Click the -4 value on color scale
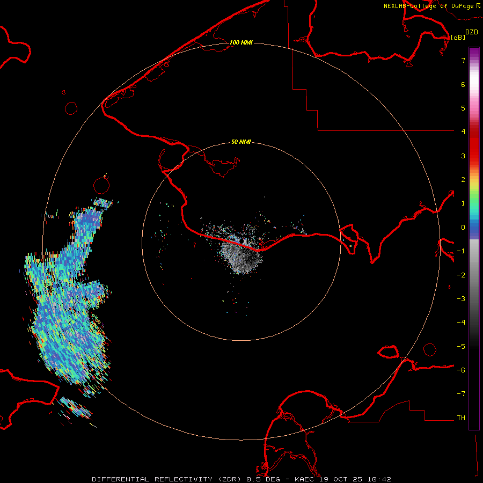 [461, 323]
